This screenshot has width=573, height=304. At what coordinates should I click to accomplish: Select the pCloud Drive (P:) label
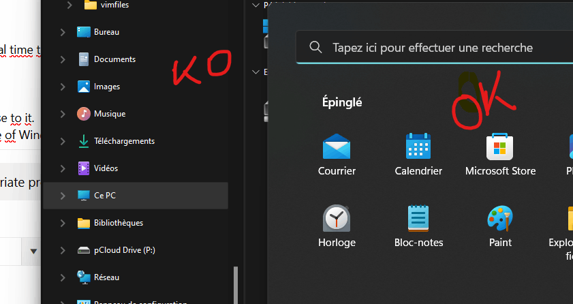(x=125, y=250)
